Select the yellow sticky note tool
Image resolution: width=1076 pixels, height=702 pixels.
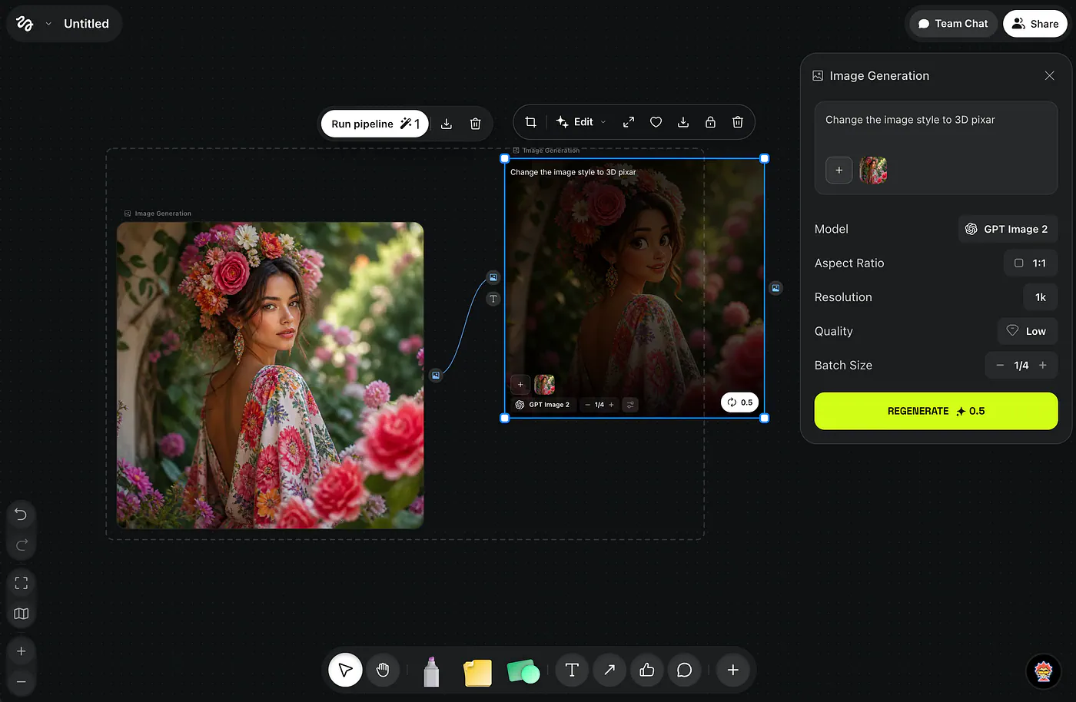click(477, 672)
